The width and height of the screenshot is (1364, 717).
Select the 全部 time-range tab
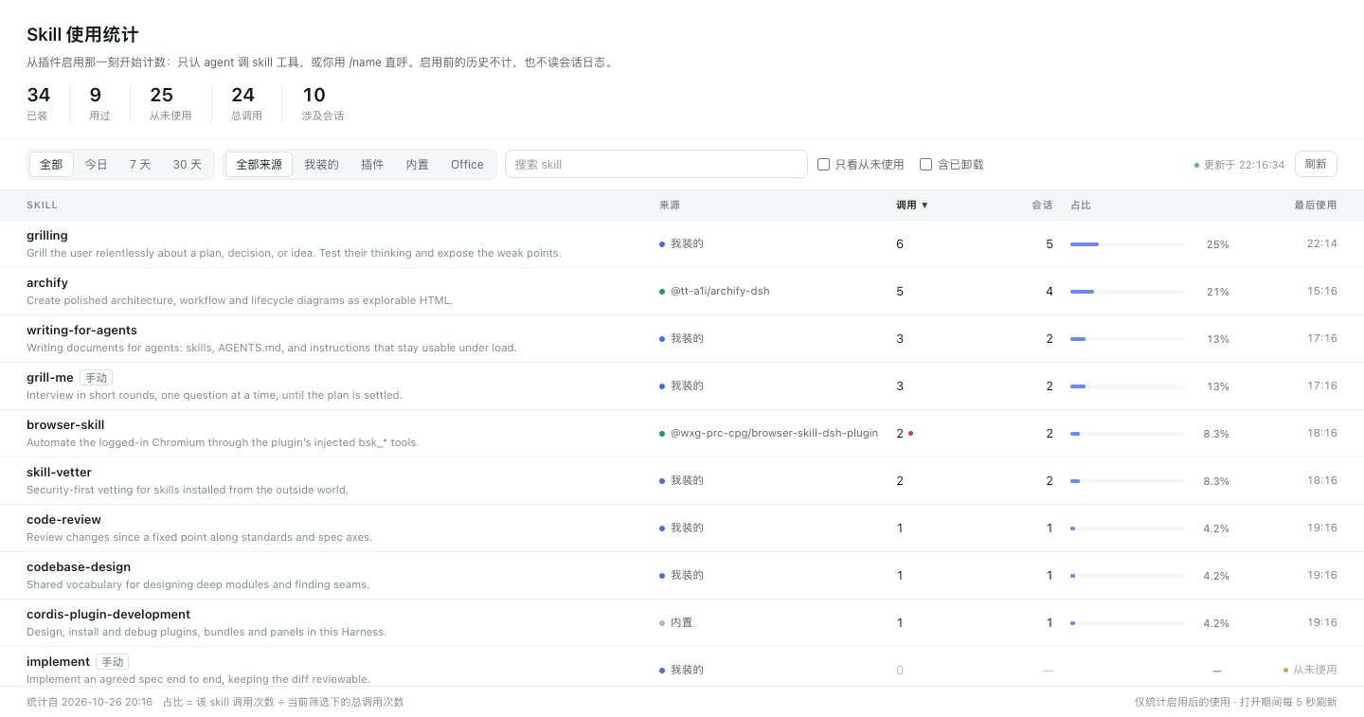point(51,164)
